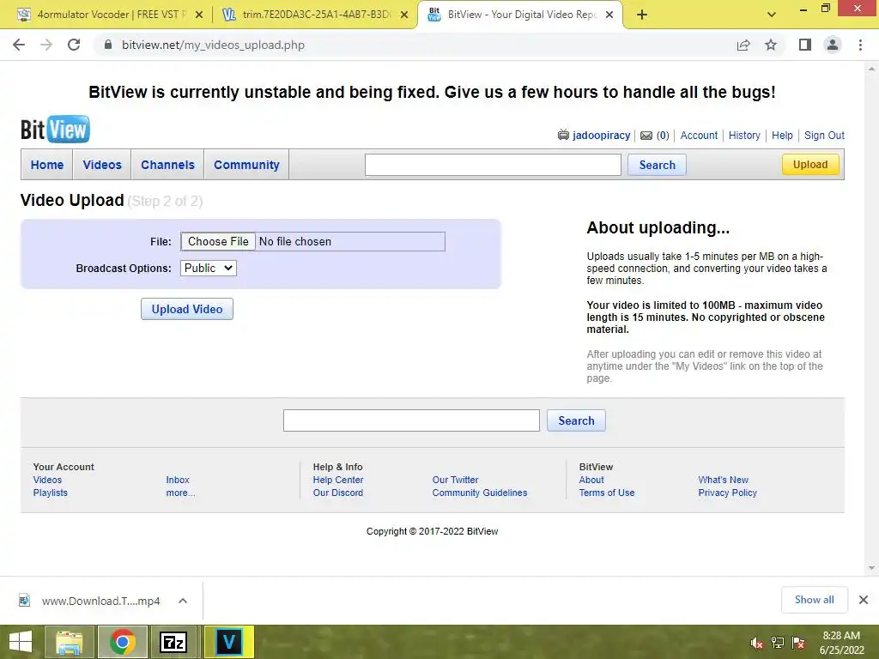Open the Help link in header

[782, 135]
